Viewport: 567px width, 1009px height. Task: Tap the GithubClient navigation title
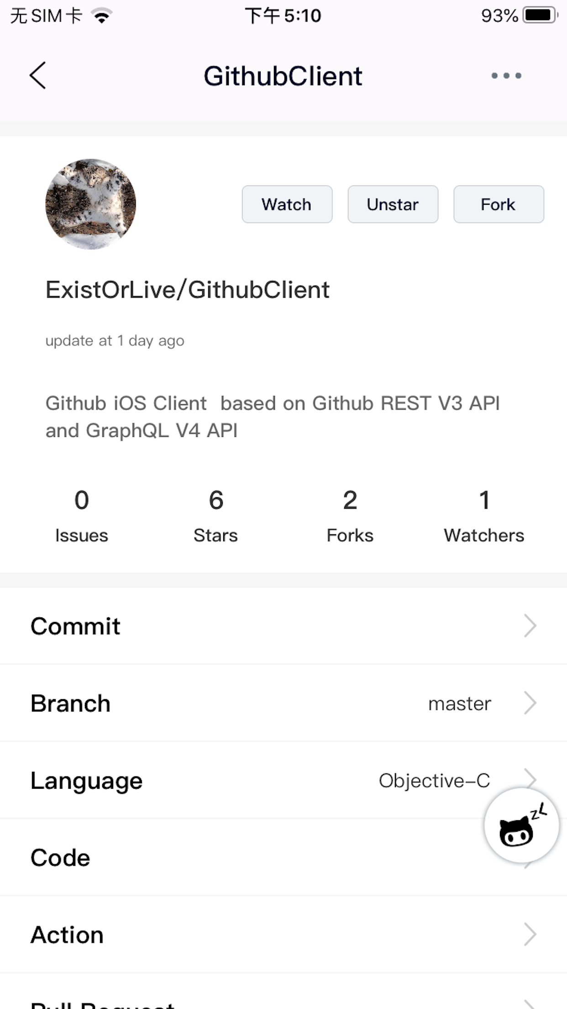(283, 76)
